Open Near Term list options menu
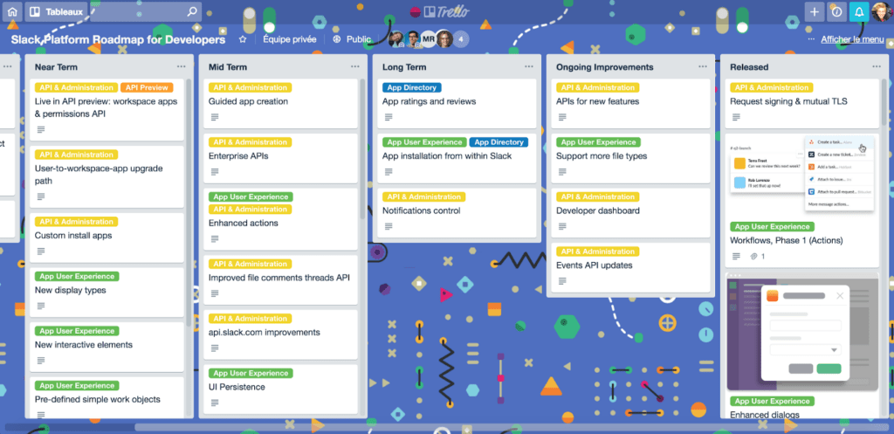894x434 pixels. (181, 66)
